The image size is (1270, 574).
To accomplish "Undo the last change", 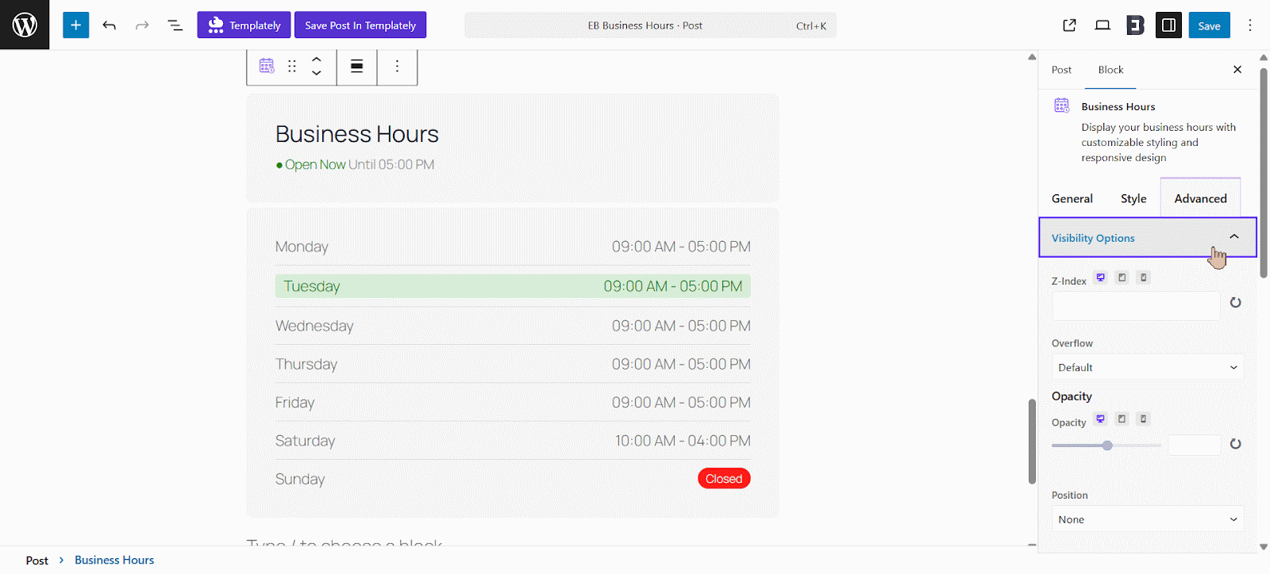I will pos(110,25).
